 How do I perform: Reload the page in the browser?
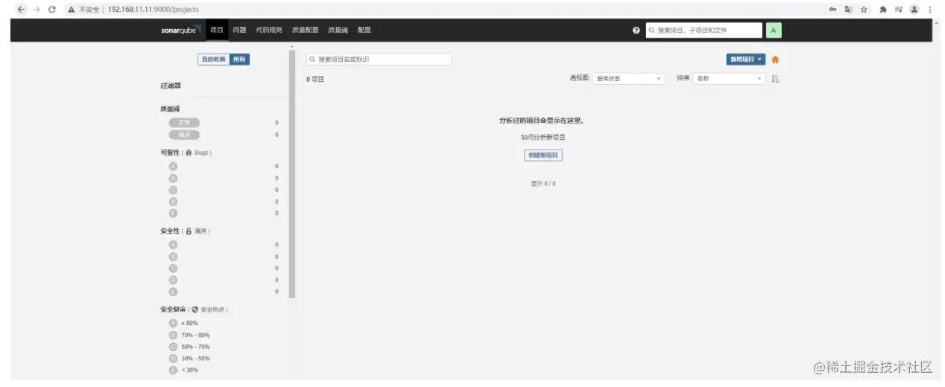[x=51, y=10]
